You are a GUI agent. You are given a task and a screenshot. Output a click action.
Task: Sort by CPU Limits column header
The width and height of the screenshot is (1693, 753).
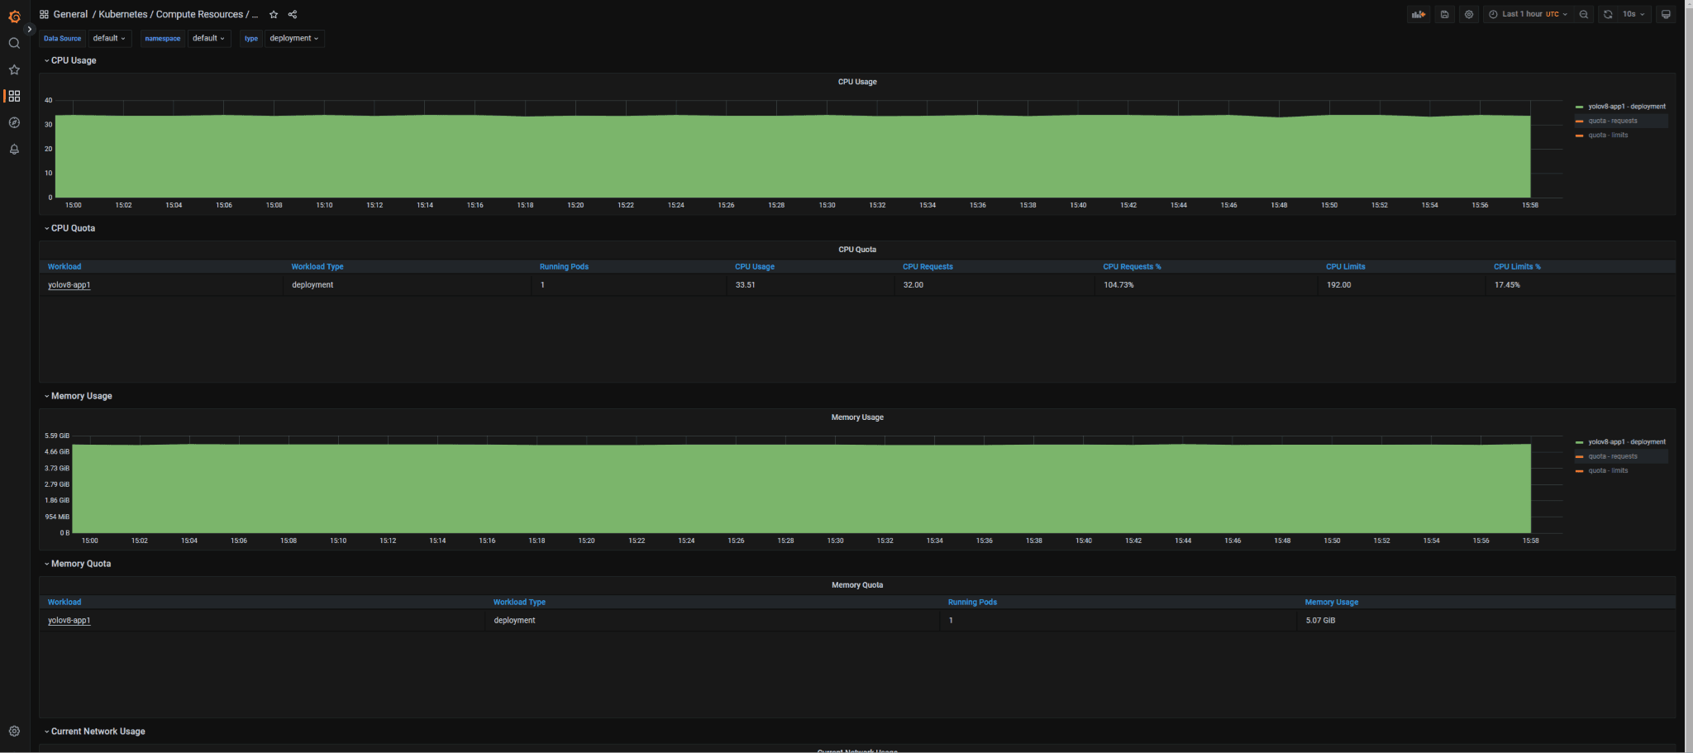pyautogui.click(x=1345, y=267)
